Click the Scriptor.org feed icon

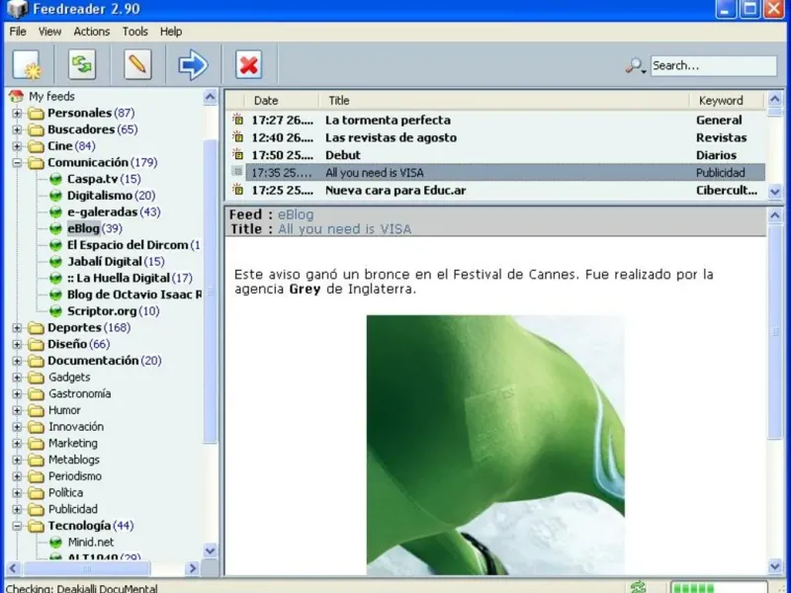(x=55, y=311)
